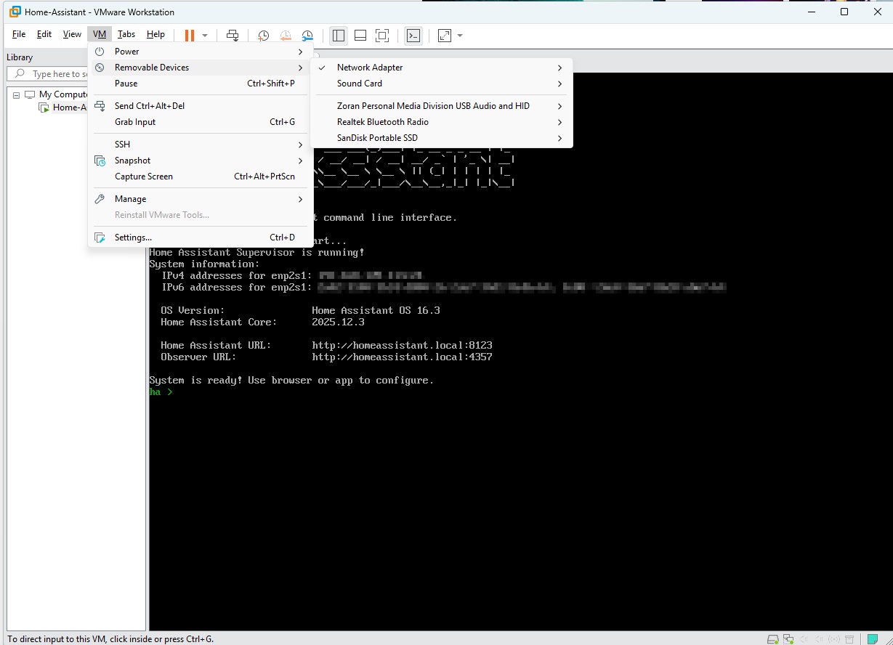
Task: Click the portable SSD status bar icon
Action: [849, 639]
